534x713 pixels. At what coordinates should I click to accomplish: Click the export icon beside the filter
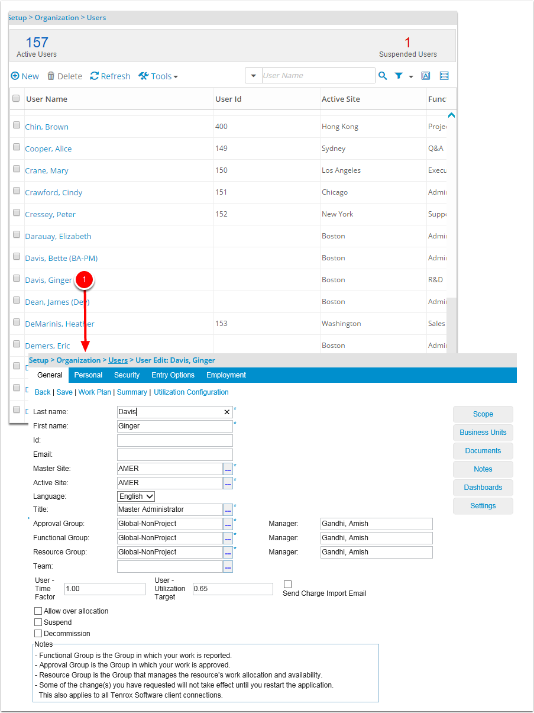425,76
